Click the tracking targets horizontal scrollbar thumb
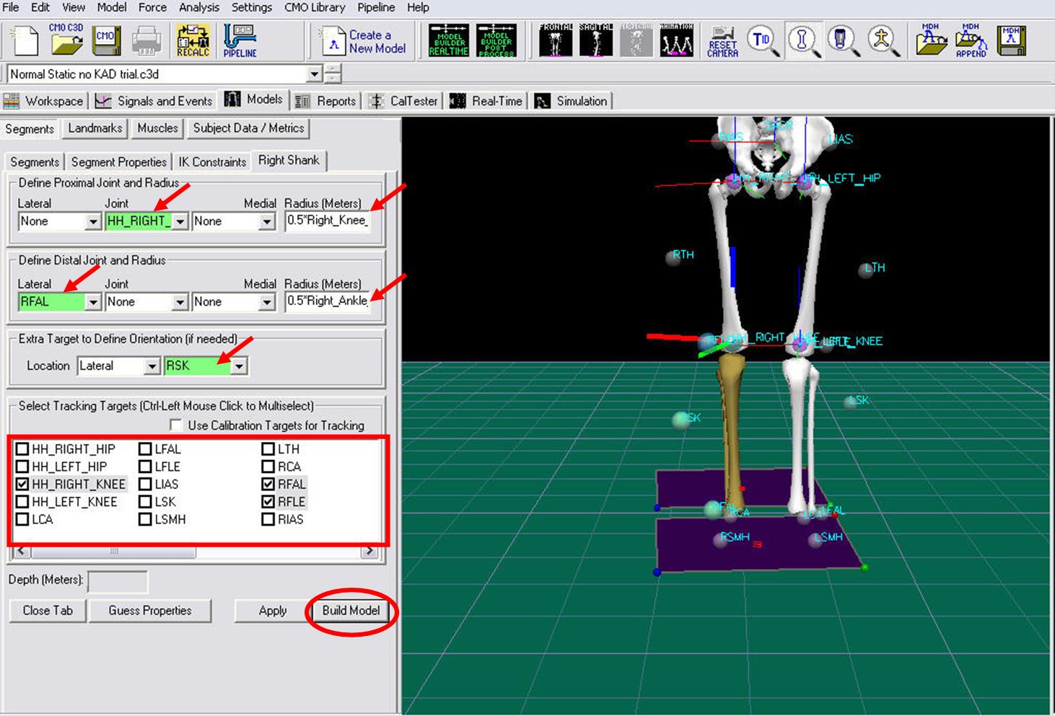Image resolution: width=1055 pixels, height=716 pixels. 113,552
